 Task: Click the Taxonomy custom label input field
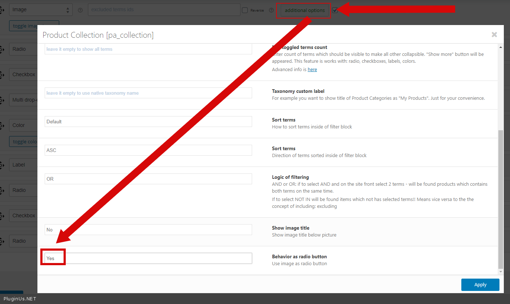(148, 93)
